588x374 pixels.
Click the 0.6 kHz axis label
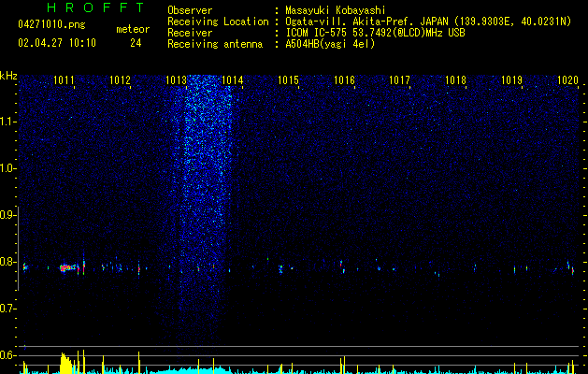pyautogui.click(x=7, y=355)
